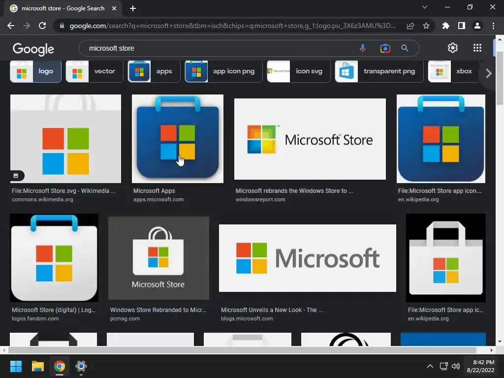
Task: Select the 'logo' filter chip
Action: tap(35, 71)
